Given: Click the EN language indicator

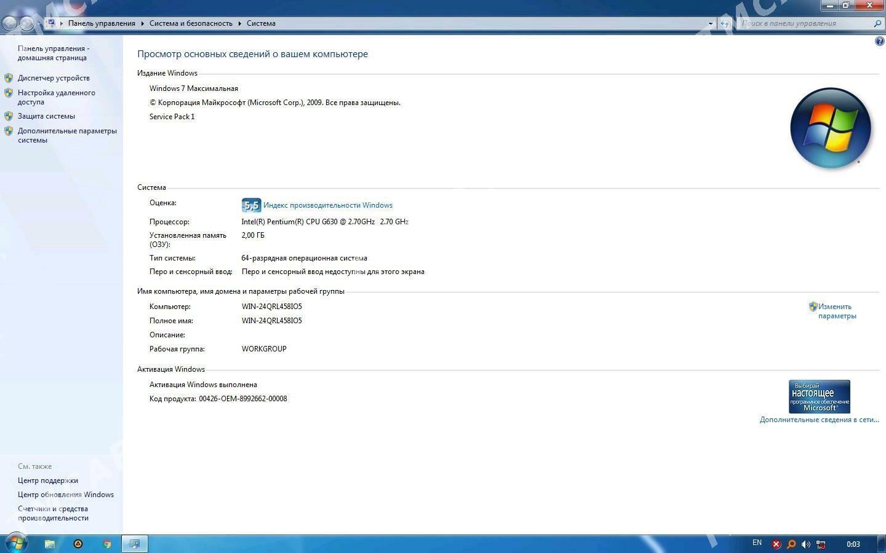Looking at the screenshot, I should (x=757, y=543).
